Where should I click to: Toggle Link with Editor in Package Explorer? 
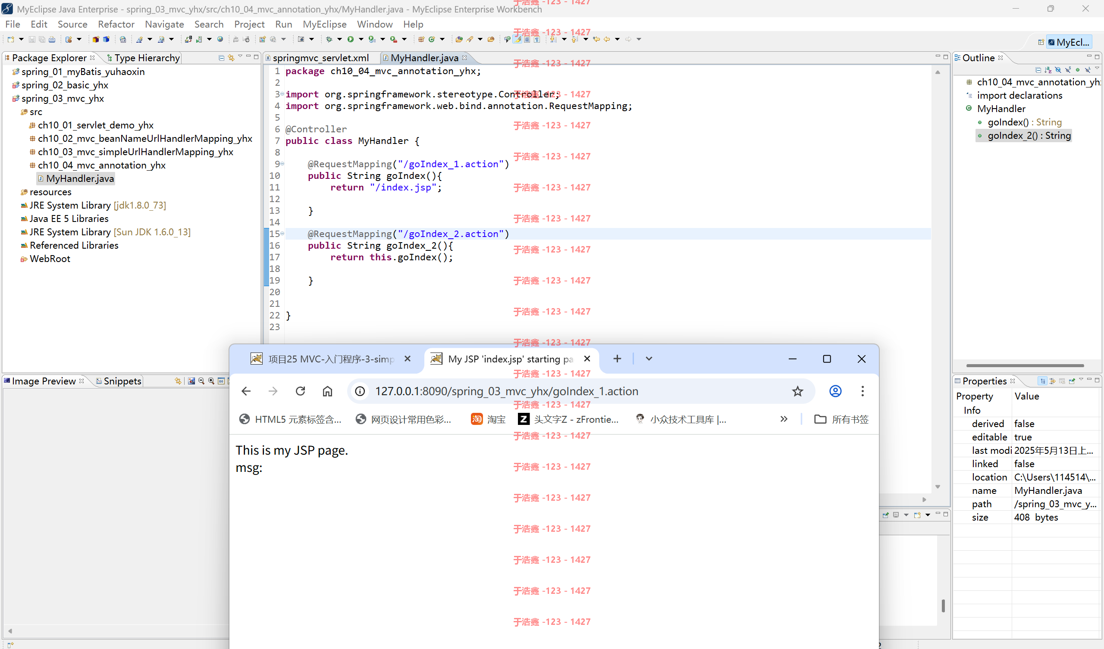click(x=231, y=57)
